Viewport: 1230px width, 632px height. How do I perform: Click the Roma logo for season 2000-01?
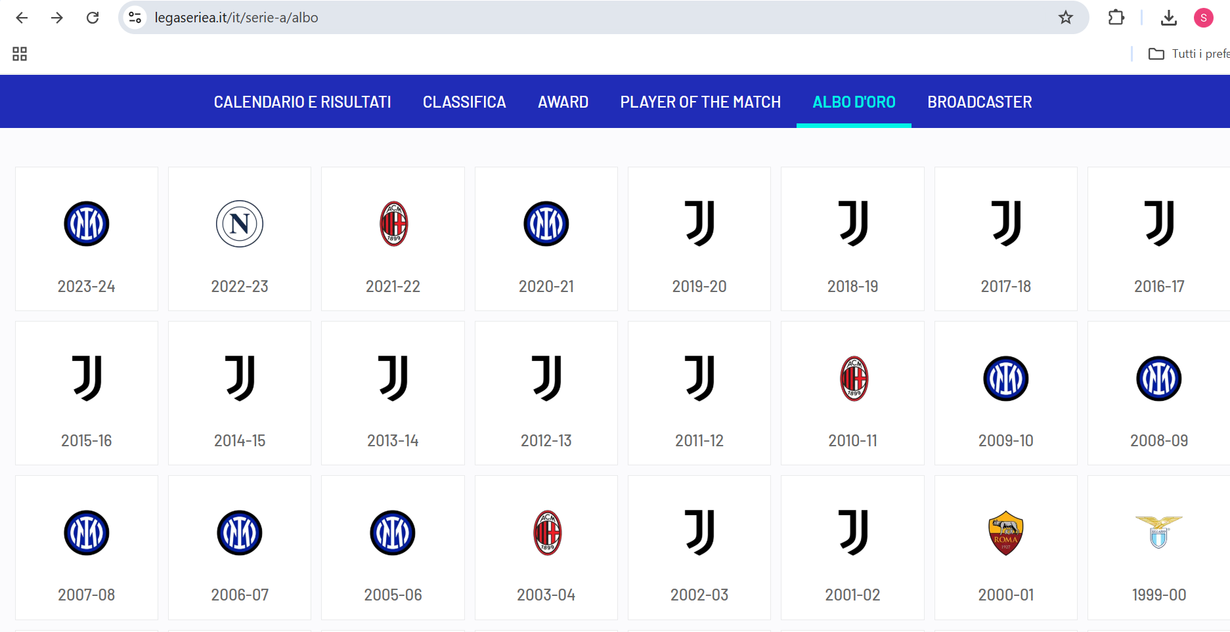click(1006, 533)
